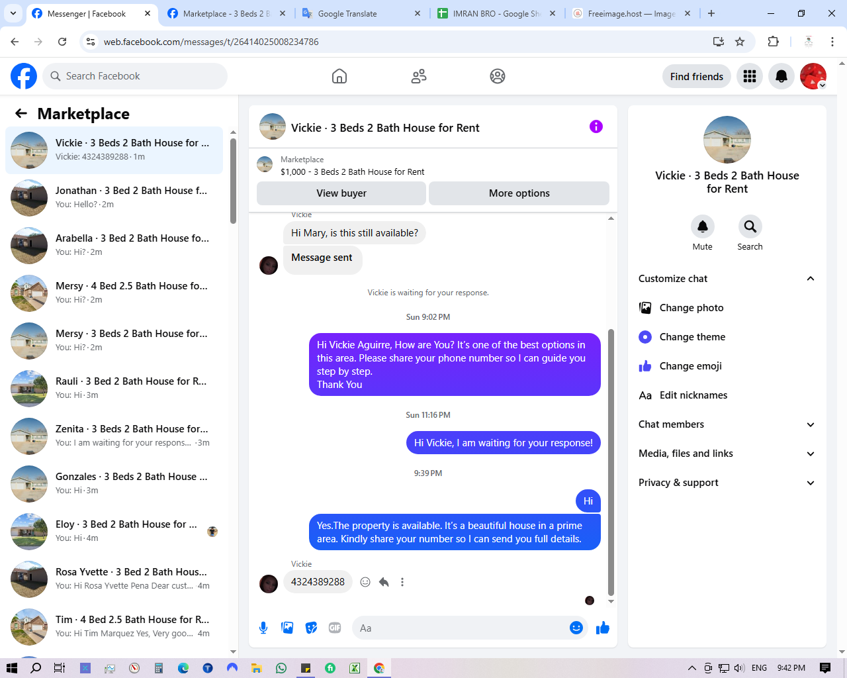The image size is (847, 678).
Task: Click the Aa message input field
Action: (x=459, y=628)
